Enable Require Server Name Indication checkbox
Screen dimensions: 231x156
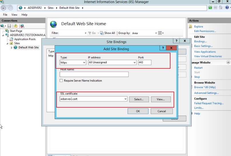coord(61,80)
